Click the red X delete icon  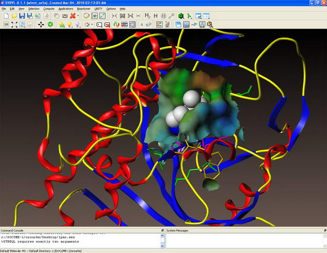tap(72, 16)
